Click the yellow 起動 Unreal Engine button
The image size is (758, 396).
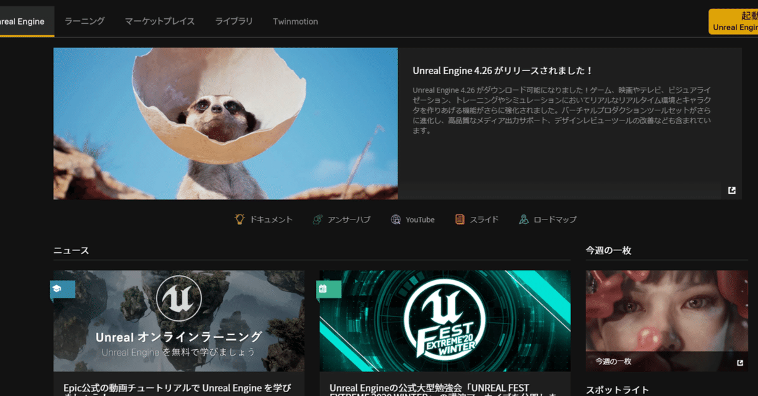click(733, 21)
